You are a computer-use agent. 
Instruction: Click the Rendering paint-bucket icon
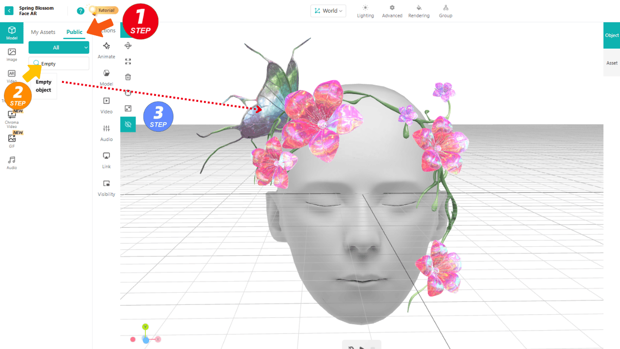[x=418, y=11]
